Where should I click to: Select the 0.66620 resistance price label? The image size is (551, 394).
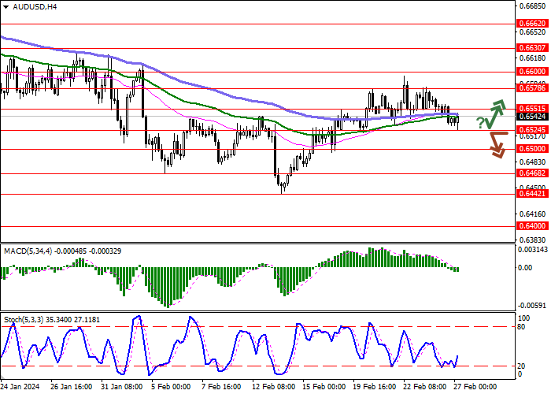(x=532, y=24)
